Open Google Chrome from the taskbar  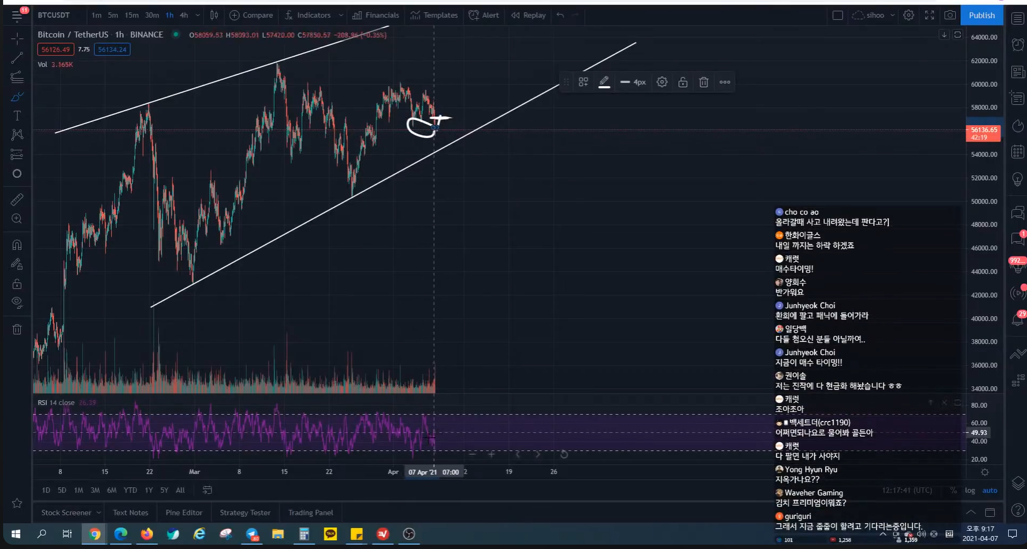coord(95,534)
